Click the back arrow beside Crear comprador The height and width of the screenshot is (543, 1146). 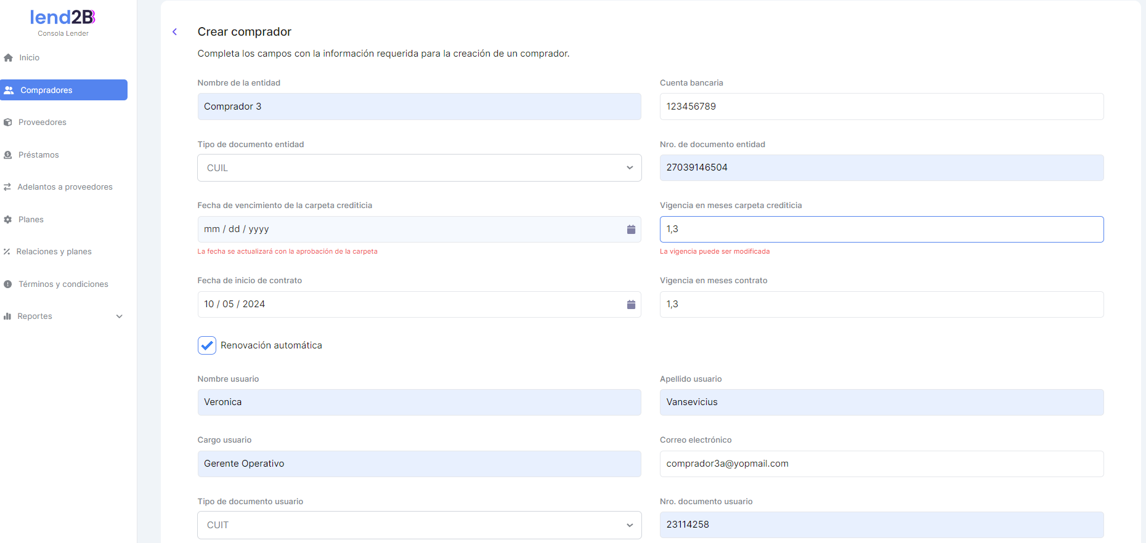175,32
